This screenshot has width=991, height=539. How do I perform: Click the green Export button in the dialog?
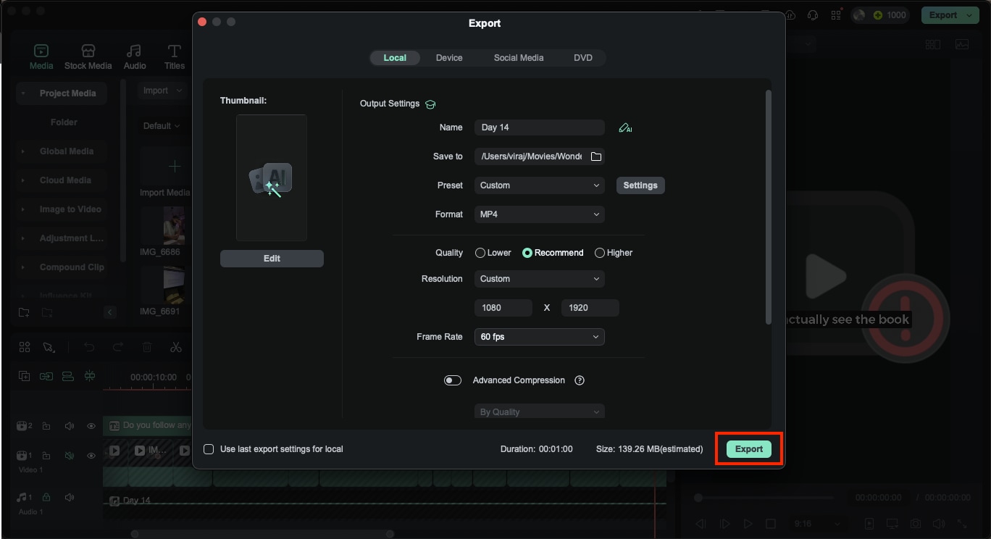point(749,449)
